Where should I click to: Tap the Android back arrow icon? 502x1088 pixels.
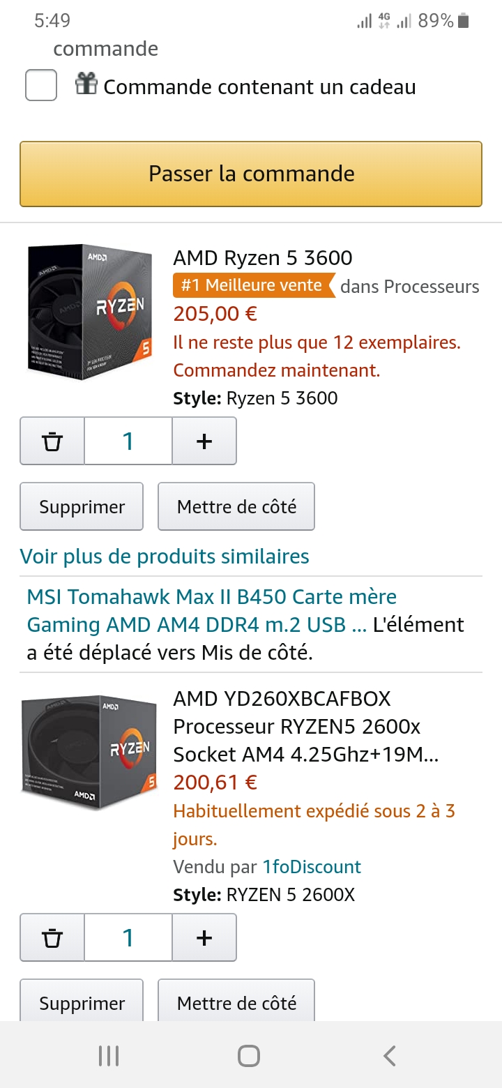(390, 1056)
